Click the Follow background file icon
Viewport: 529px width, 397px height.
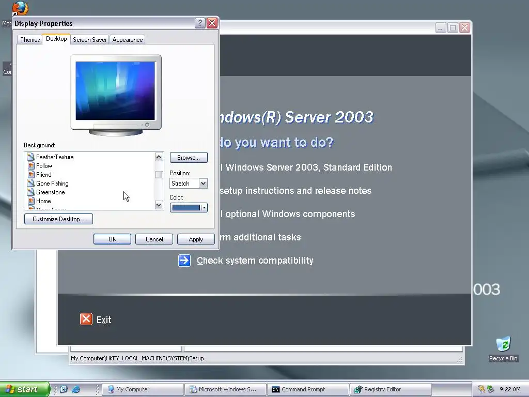pos(30,165)
